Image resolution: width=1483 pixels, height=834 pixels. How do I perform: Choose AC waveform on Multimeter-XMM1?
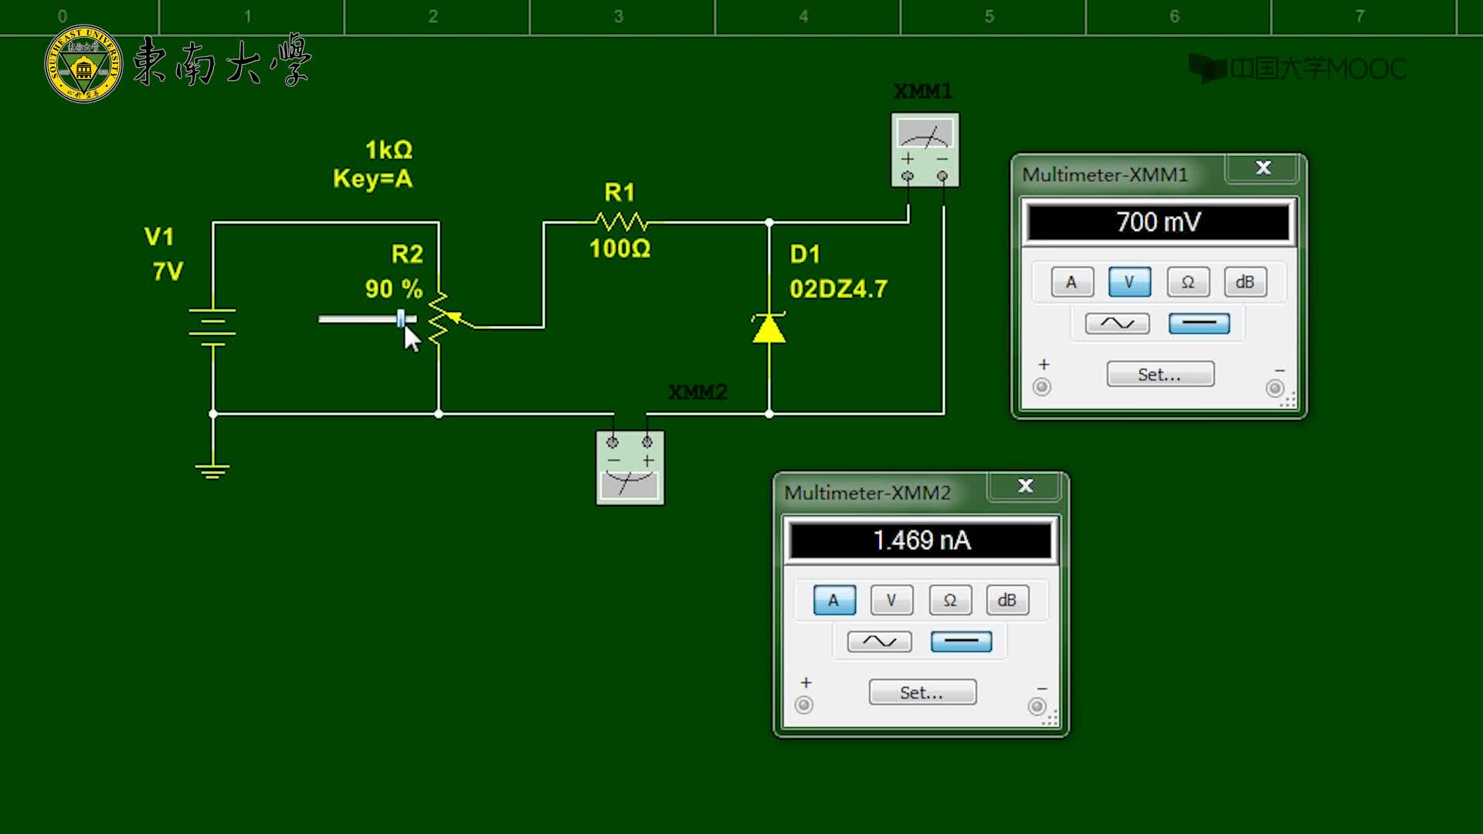pyautogui.click(x=1117, y=323)
